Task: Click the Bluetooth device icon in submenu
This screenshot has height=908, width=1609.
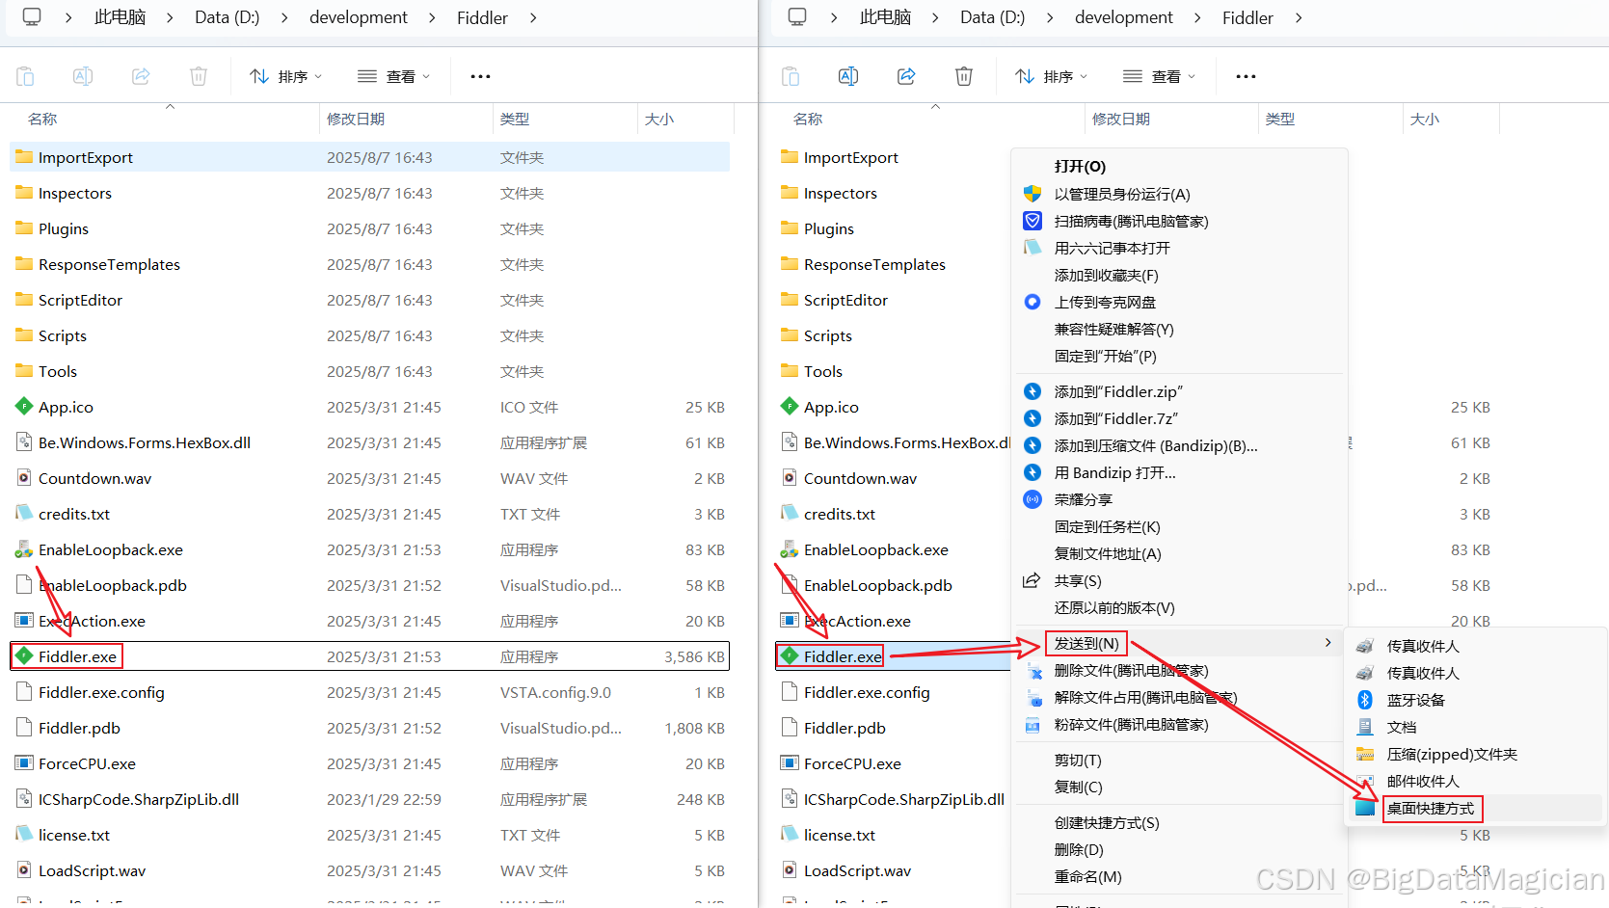Action: pyautogui.click(x=1365, y=700)
